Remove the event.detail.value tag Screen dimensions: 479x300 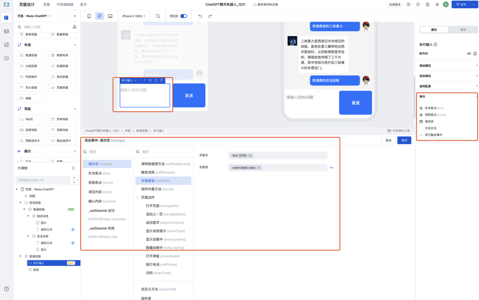click(259, 168)
